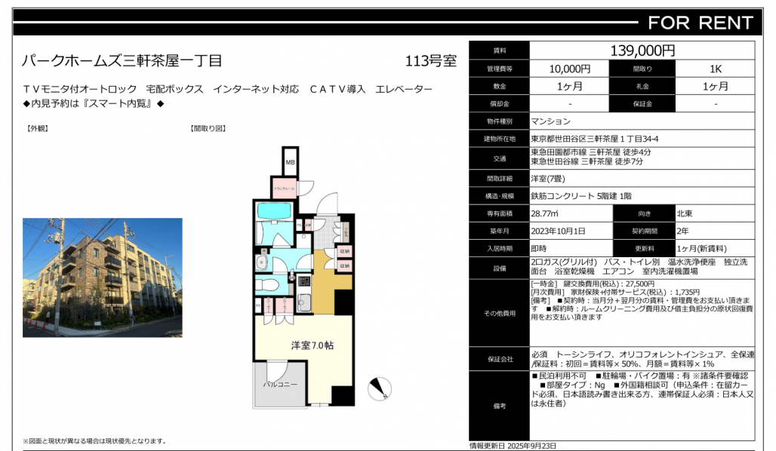Click the トランクルーム storage box on plan

(283, 187)
